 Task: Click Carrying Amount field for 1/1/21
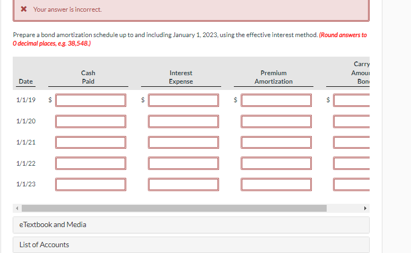coord(352,142)
